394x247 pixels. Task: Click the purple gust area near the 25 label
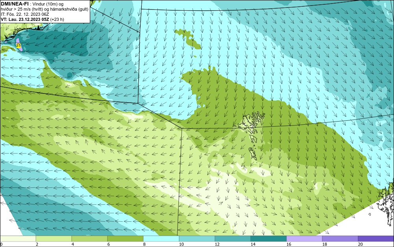click(x=19, y=45)
